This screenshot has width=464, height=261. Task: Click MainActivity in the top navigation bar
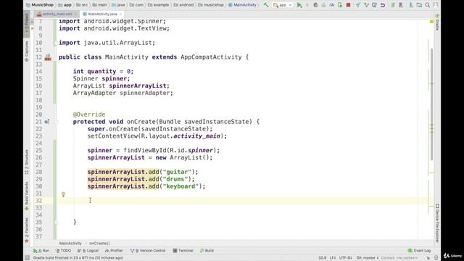[x=242, y=5]
